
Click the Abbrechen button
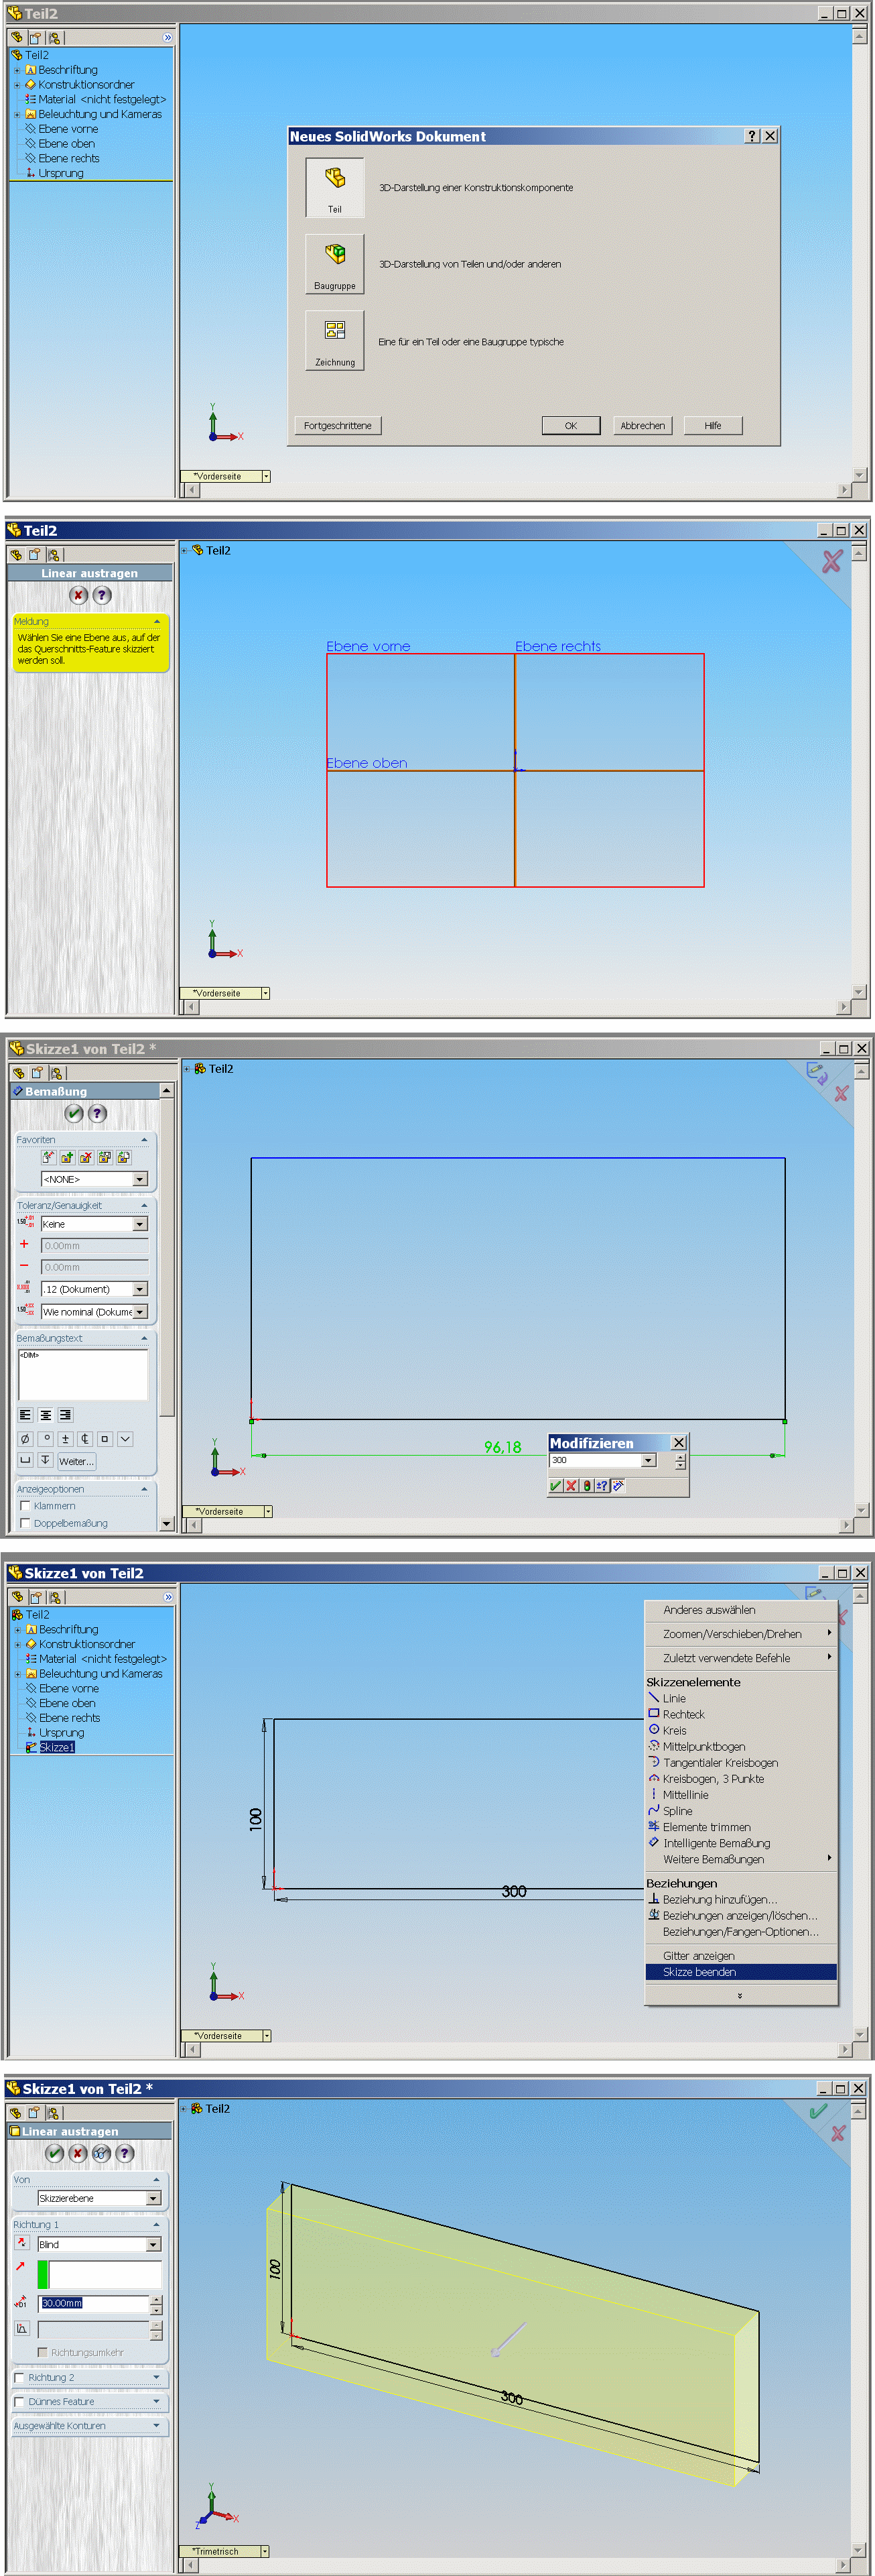click(x=643, y=425)
